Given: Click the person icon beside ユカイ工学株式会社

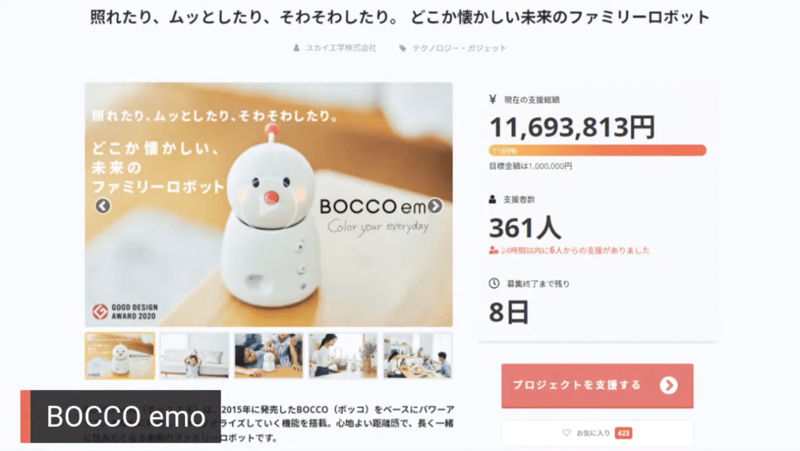Looking at the screenshot, I should [x=297, y=48].
